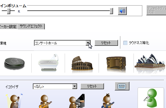
Task: Choose the acoustic guitarist equalizer preset
Action: tap(45, 101)
